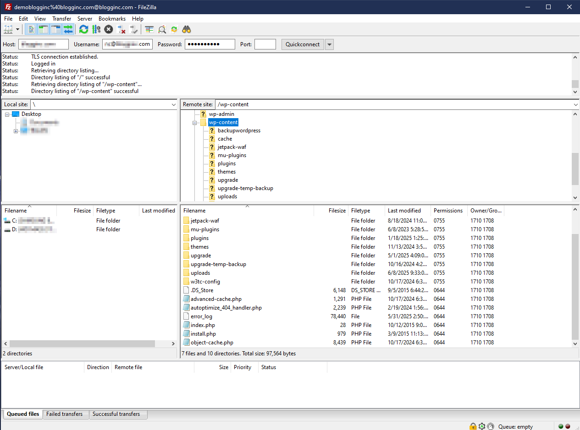580x430 pixels.
Task: Click the FileZilla logo in title bar
Action: click(7, 7)
